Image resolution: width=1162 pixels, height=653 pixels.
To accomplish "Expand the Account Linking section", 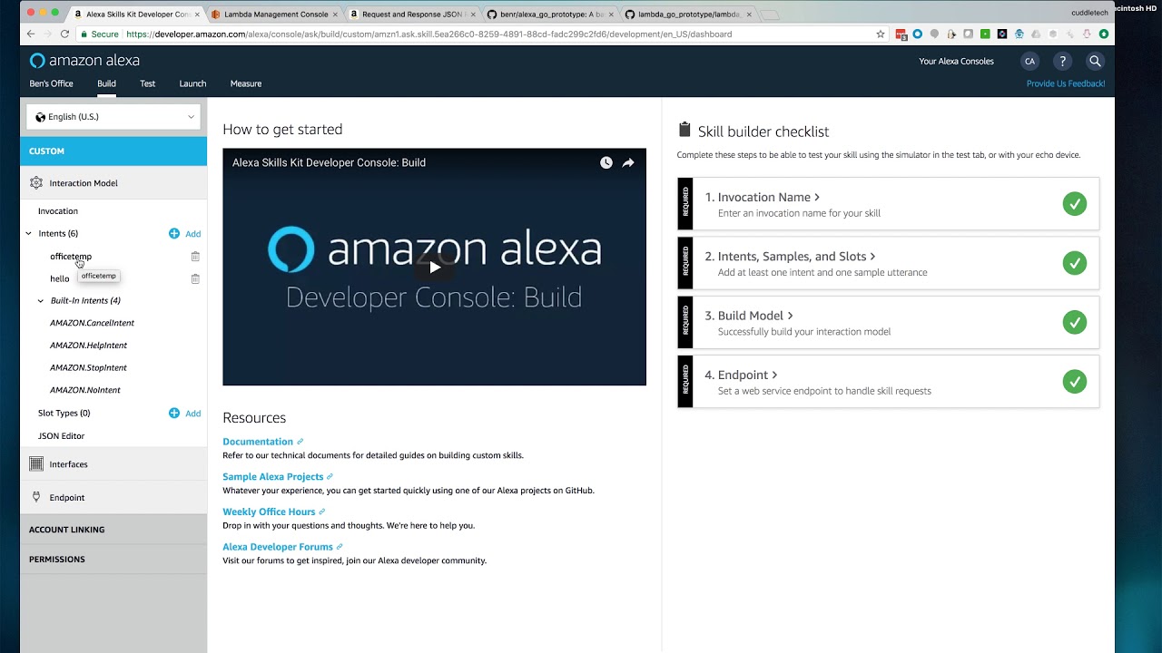I will 113,530.
